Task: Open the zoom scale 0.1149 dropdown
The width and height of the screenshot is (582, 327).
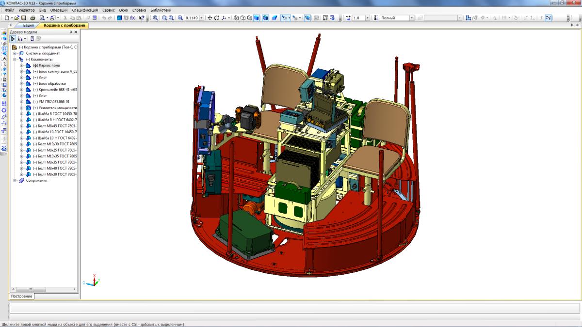Action: [201, 18]
